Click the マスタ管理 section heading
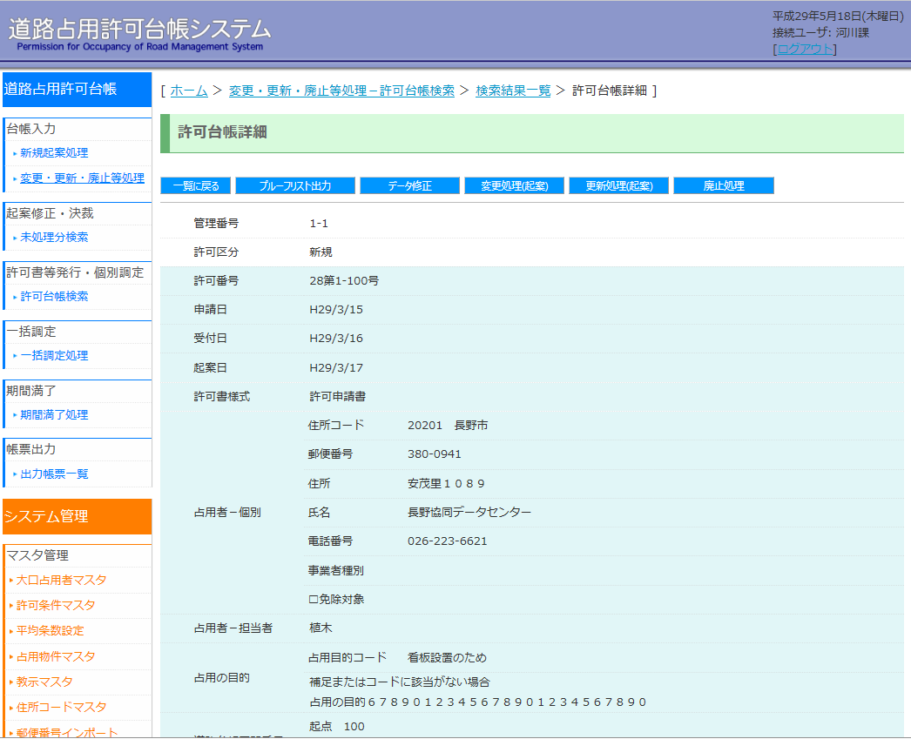The height and width of the screenshot is (739, 911). click(x=37, y=555)
